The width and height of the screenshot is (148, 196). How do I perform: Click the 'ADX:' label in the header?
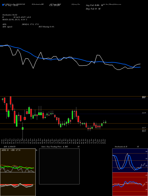[4, 24]
